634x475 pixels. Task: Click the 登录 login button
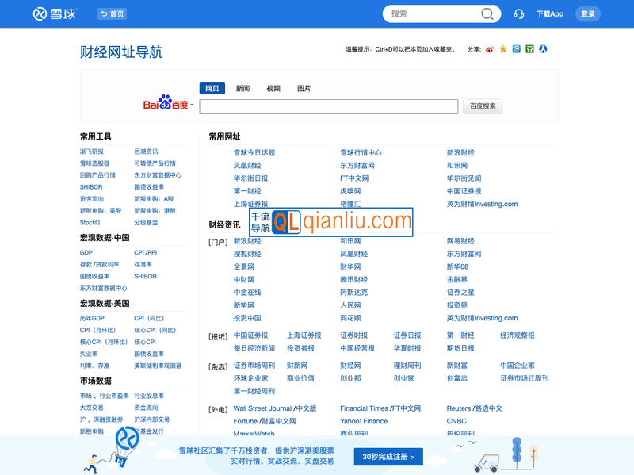point(587,13)
